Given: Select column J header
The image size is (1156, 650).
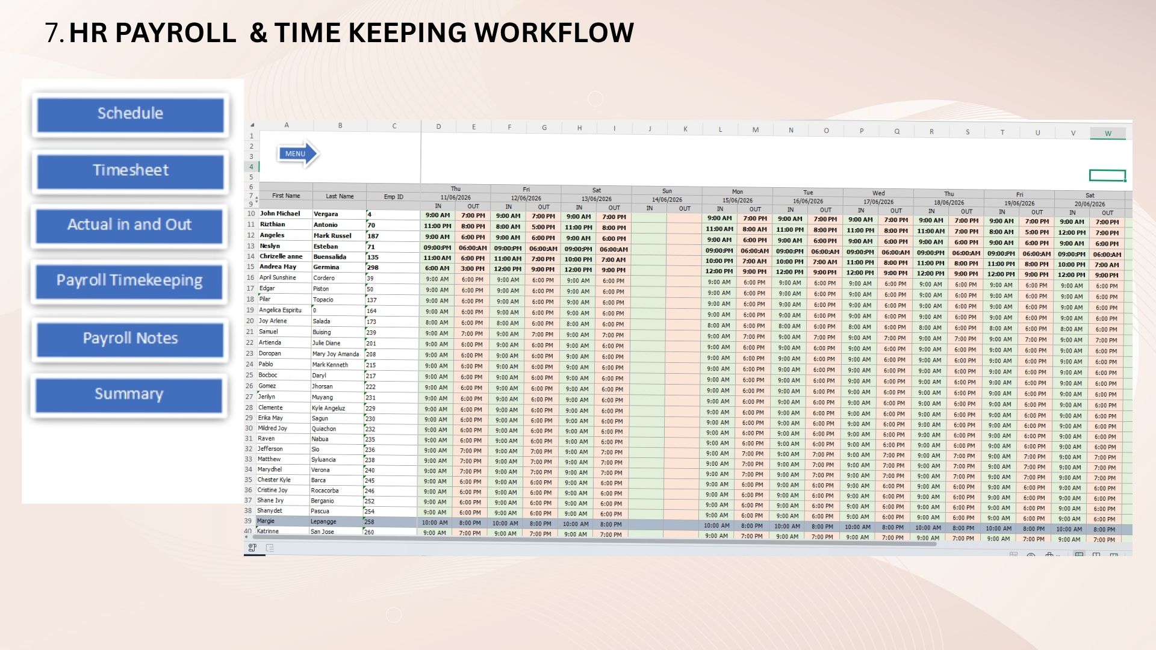Looking at the screenshot, I should 650,128.
